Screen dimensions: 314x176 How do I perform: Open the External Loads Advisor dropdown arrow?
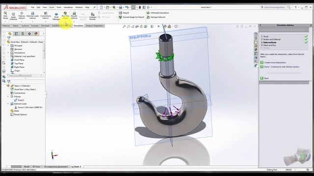click(33, 22)
